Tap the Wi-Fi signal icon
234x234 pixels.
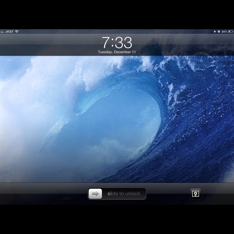coord(17,31)
